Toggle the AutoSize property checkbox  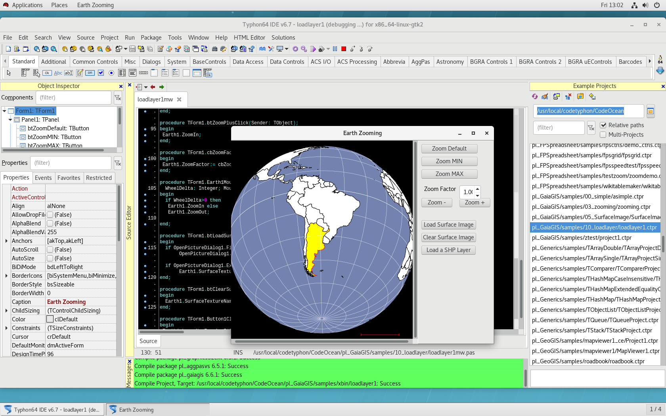point(50,258)
